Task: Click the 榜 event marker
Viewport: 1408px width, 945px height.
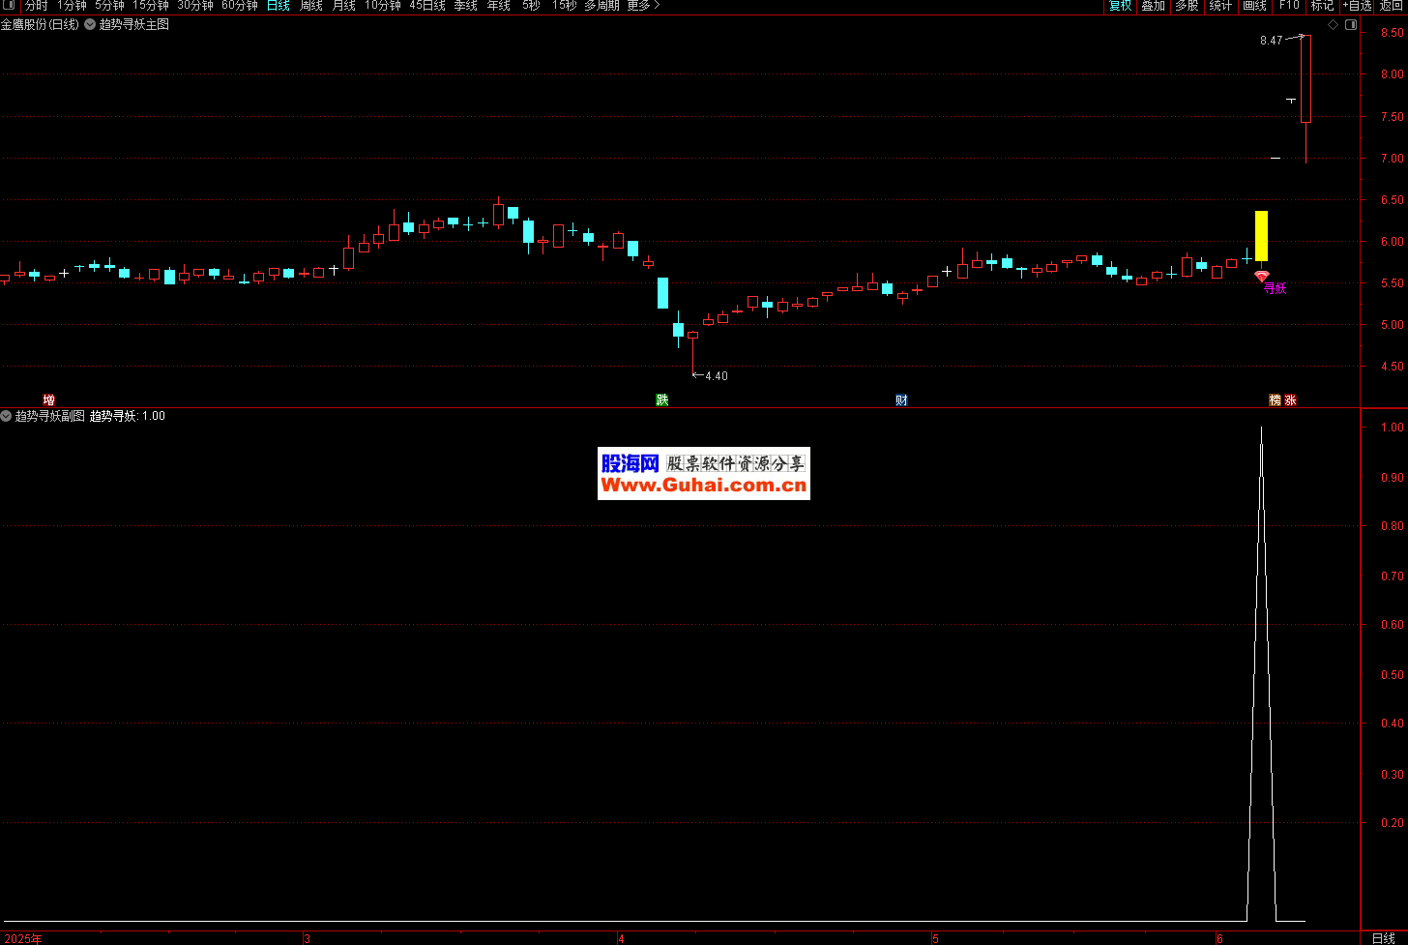Action: pos(1276,399)
